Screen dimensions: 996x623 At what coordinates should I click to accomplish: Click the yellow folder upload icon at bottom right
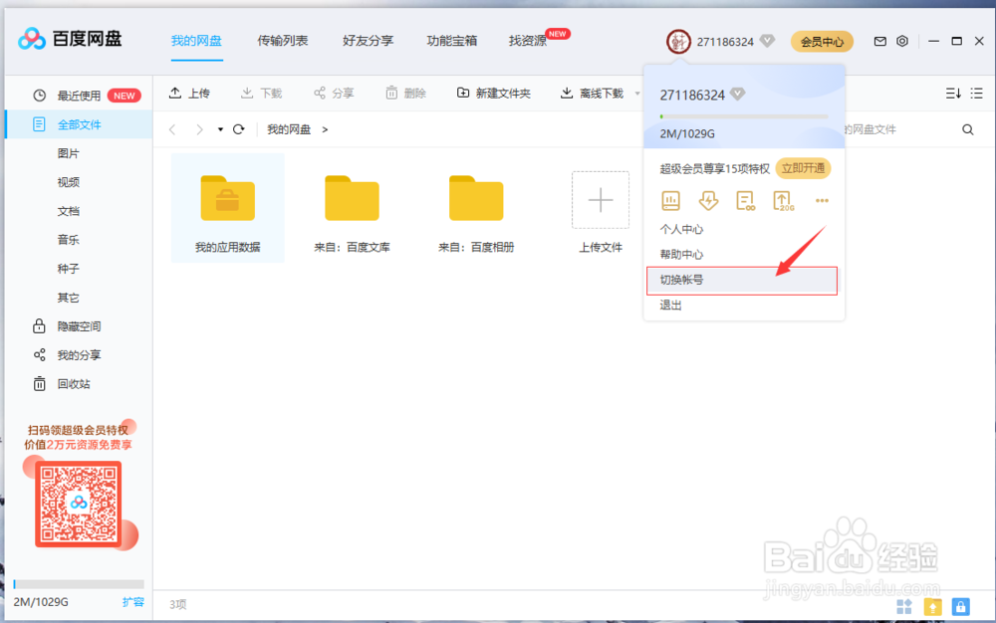[933, 606]
